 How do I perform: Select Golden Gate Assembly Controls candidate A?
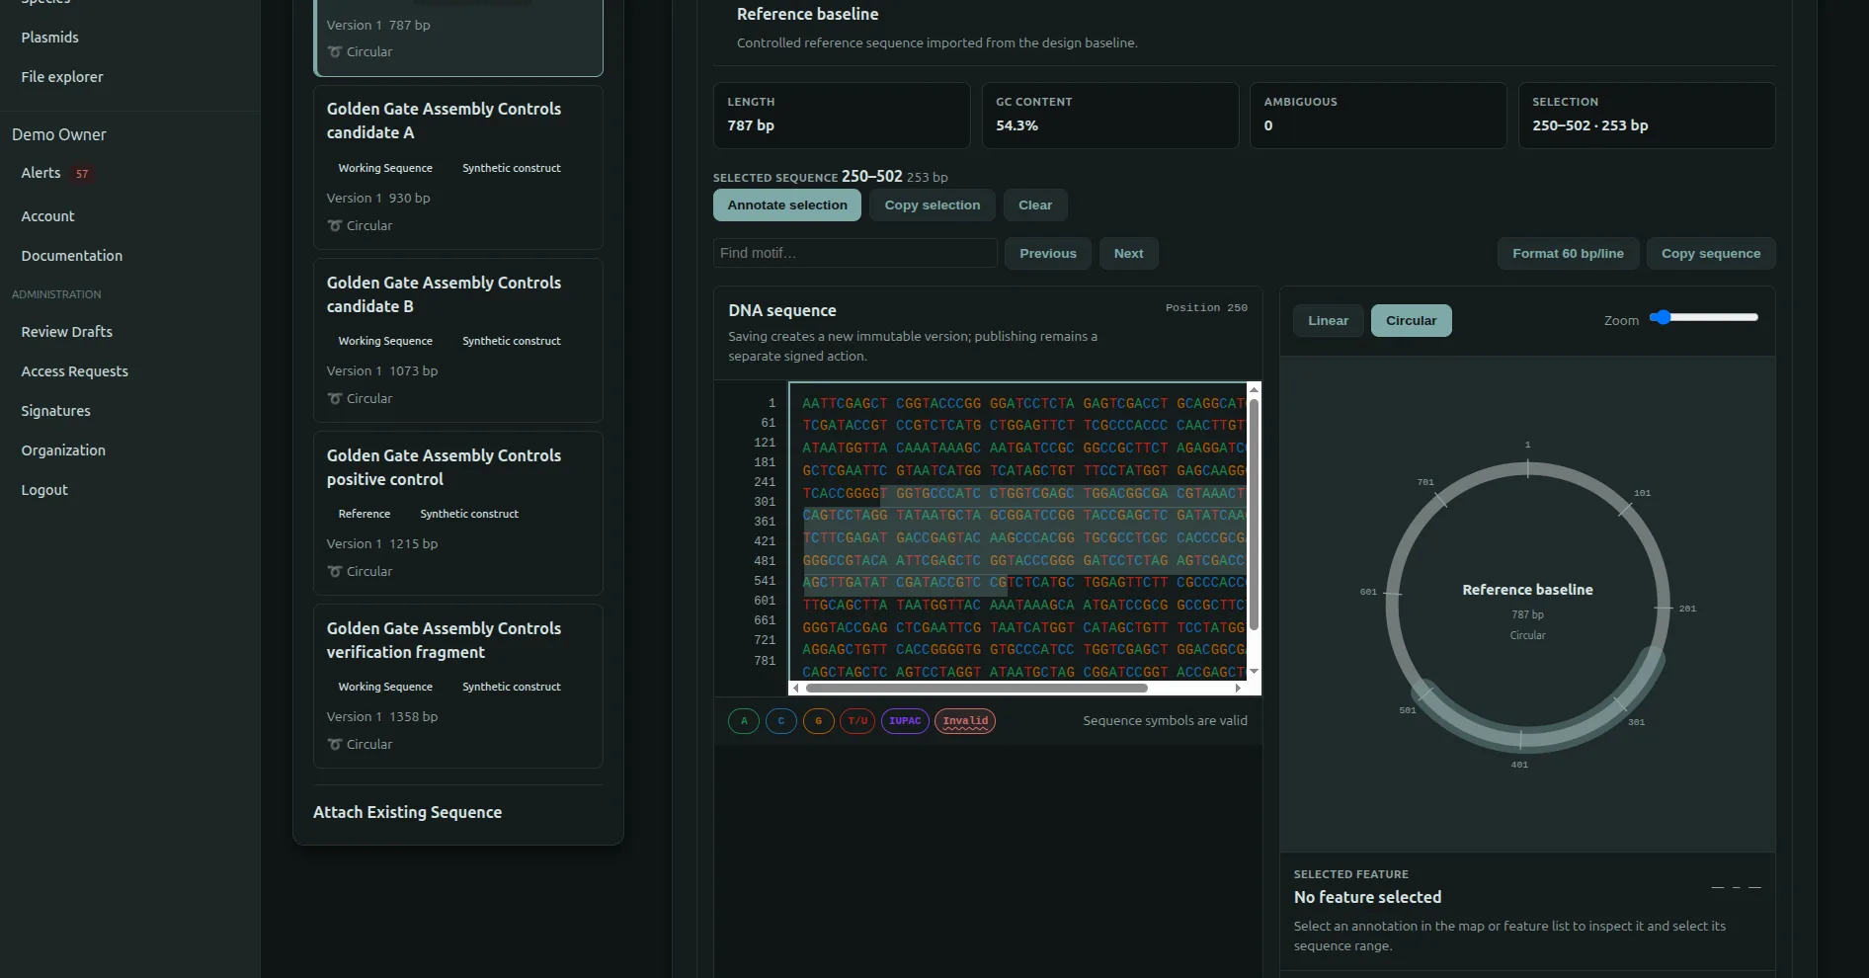(x=458, y=167)
